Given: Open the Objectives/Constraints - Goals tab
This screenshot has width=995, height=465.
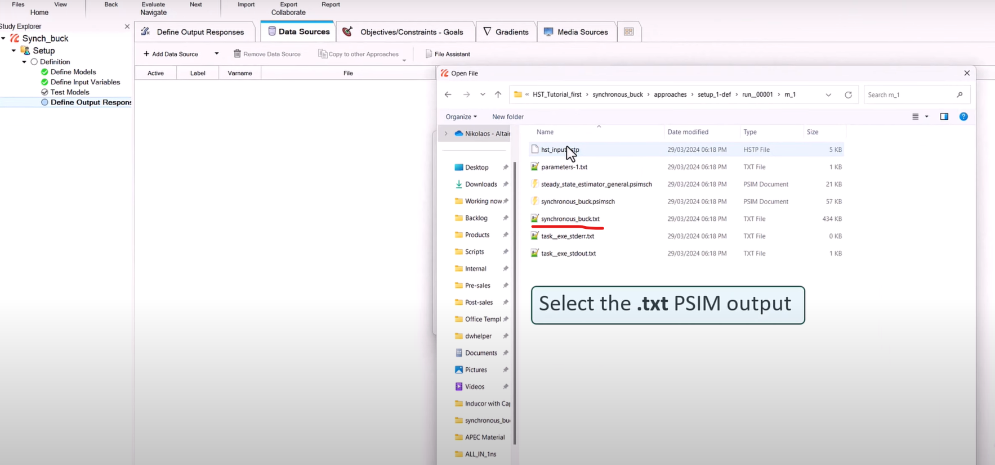Looking at the screenshot, I should pos(405,32).
